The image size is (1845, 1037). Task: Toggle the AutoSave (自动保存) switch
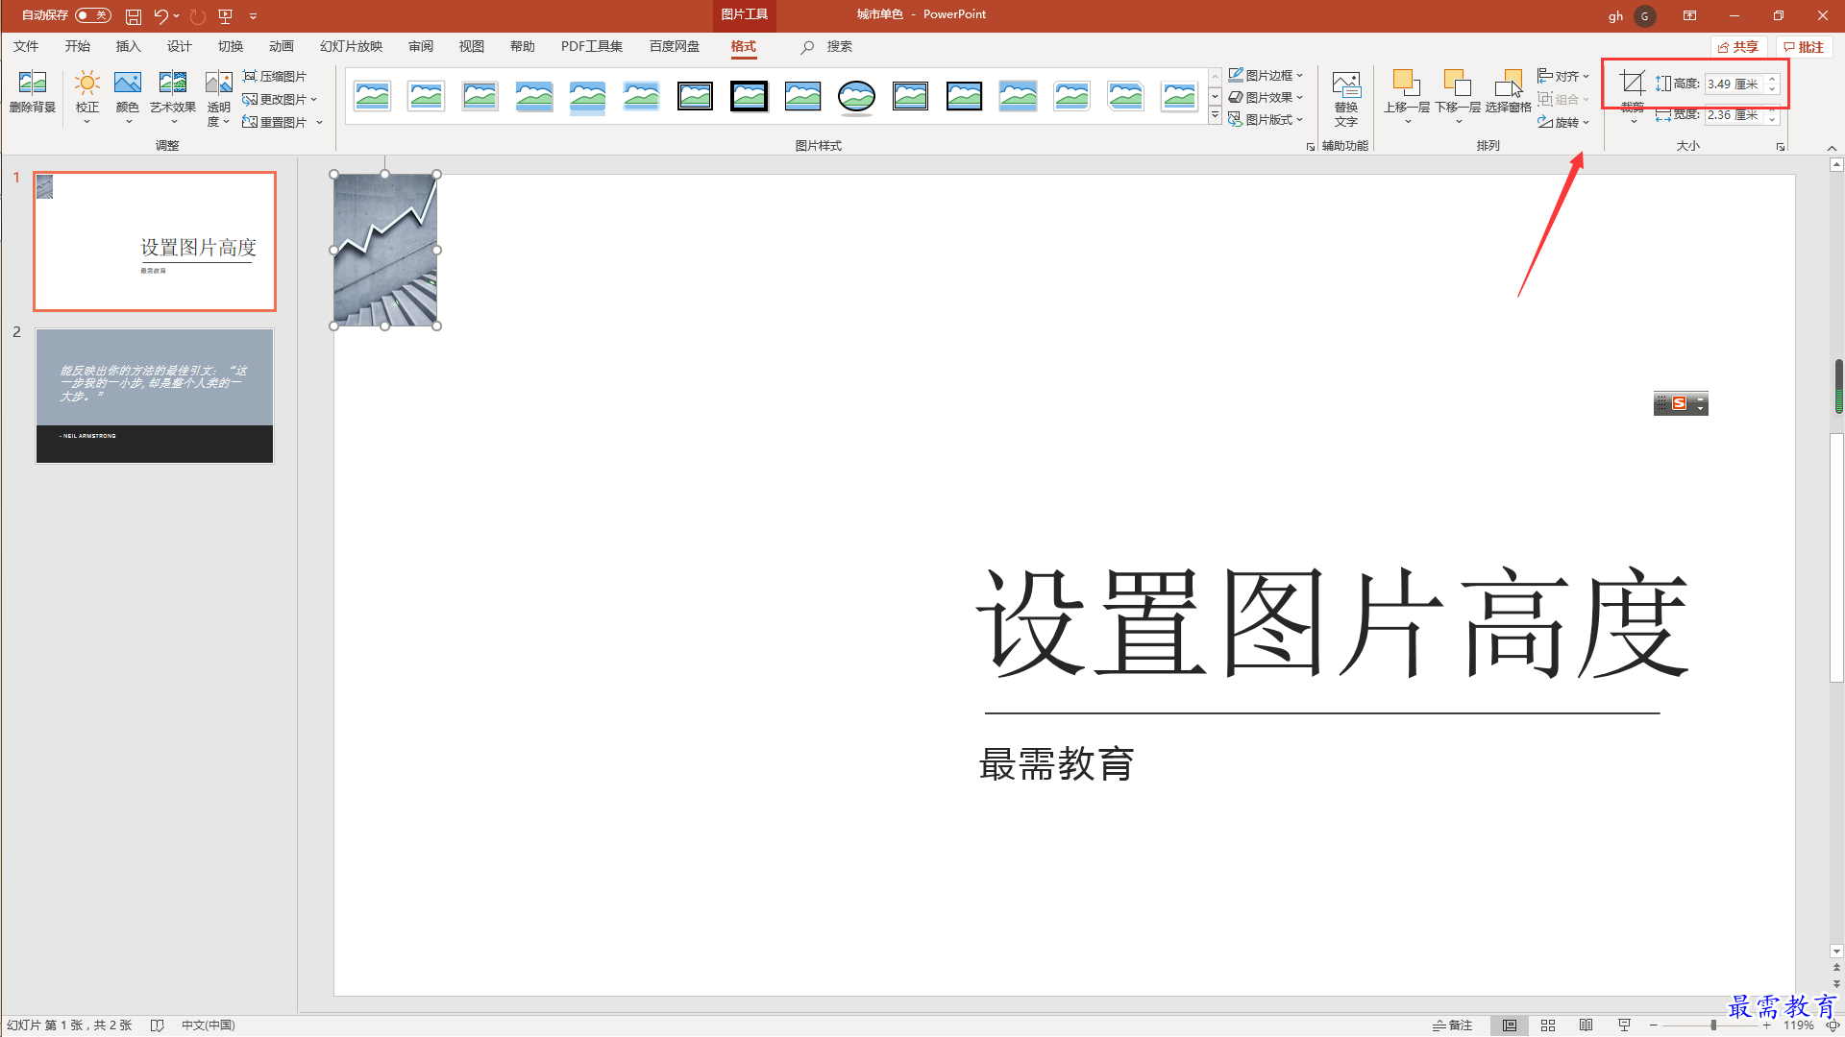93,15
